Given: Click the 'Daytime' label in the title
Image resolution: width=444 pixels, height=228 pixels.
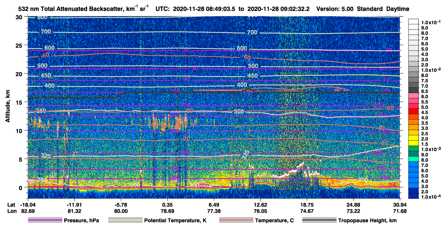Looking at the screenshot, I should click(x=398, y=9).
